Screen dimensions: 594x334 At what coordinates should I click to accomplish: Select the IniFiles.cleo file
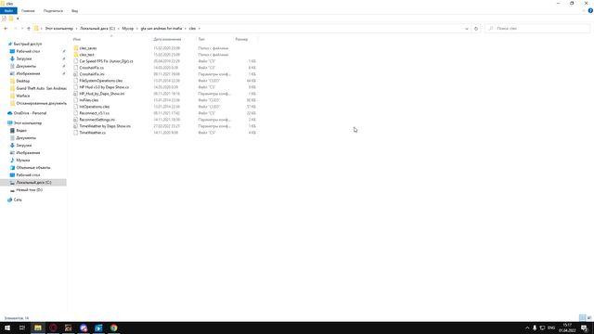tap(89, 100)
